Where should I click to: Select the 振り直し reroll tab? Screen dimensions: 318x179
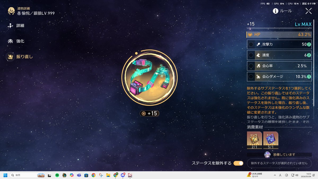pos(20,56)
